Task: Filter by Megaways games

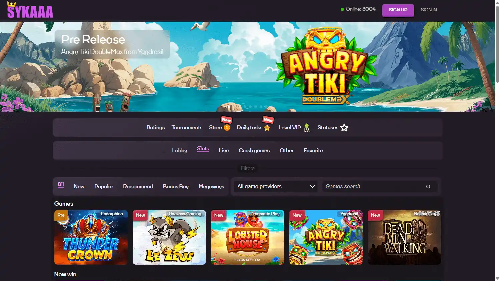Action: tap(211, 187)
